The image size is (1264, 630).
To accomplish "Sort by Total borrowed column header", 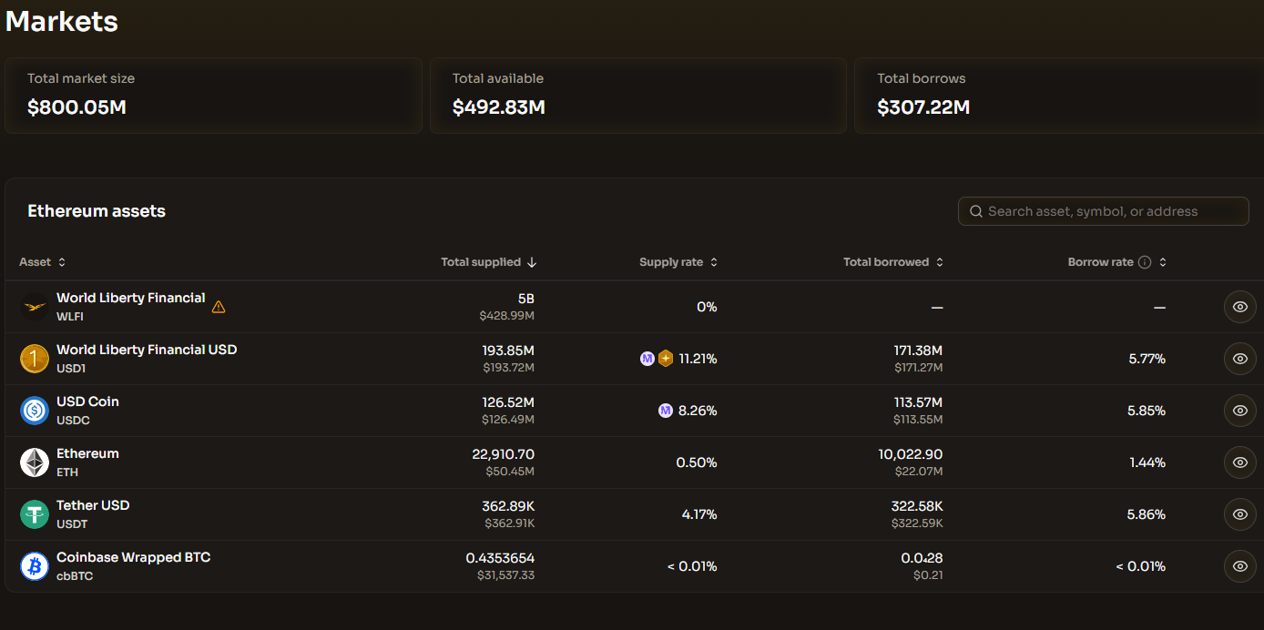I will 892,262.
